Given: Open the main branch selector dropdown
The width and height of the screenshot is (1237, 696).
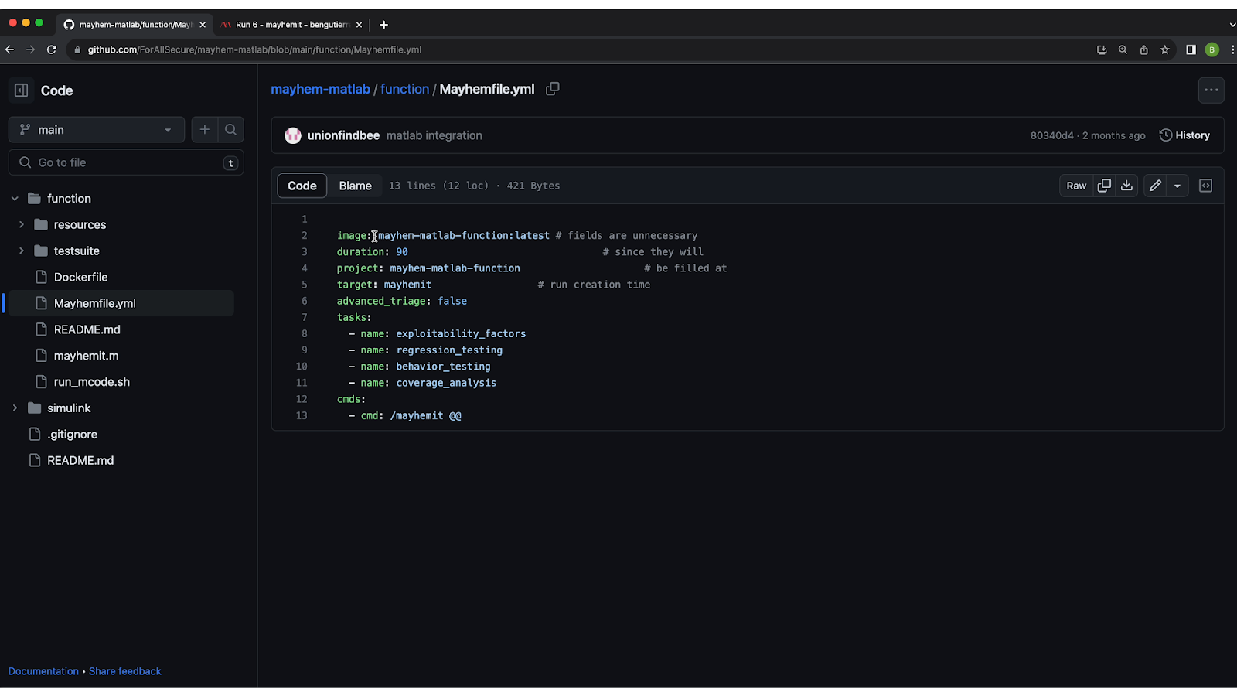Looking at the screenshot, I should click(97, 130).
